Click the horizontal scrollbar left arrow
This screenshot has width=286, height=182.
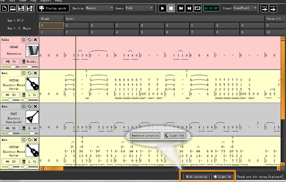click(42, 168)
